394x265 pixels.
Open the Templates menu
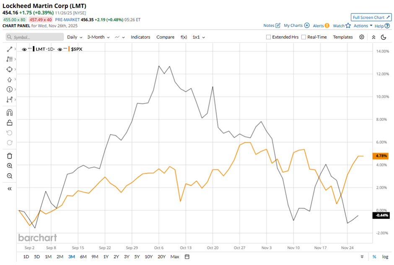pos(343,37)
